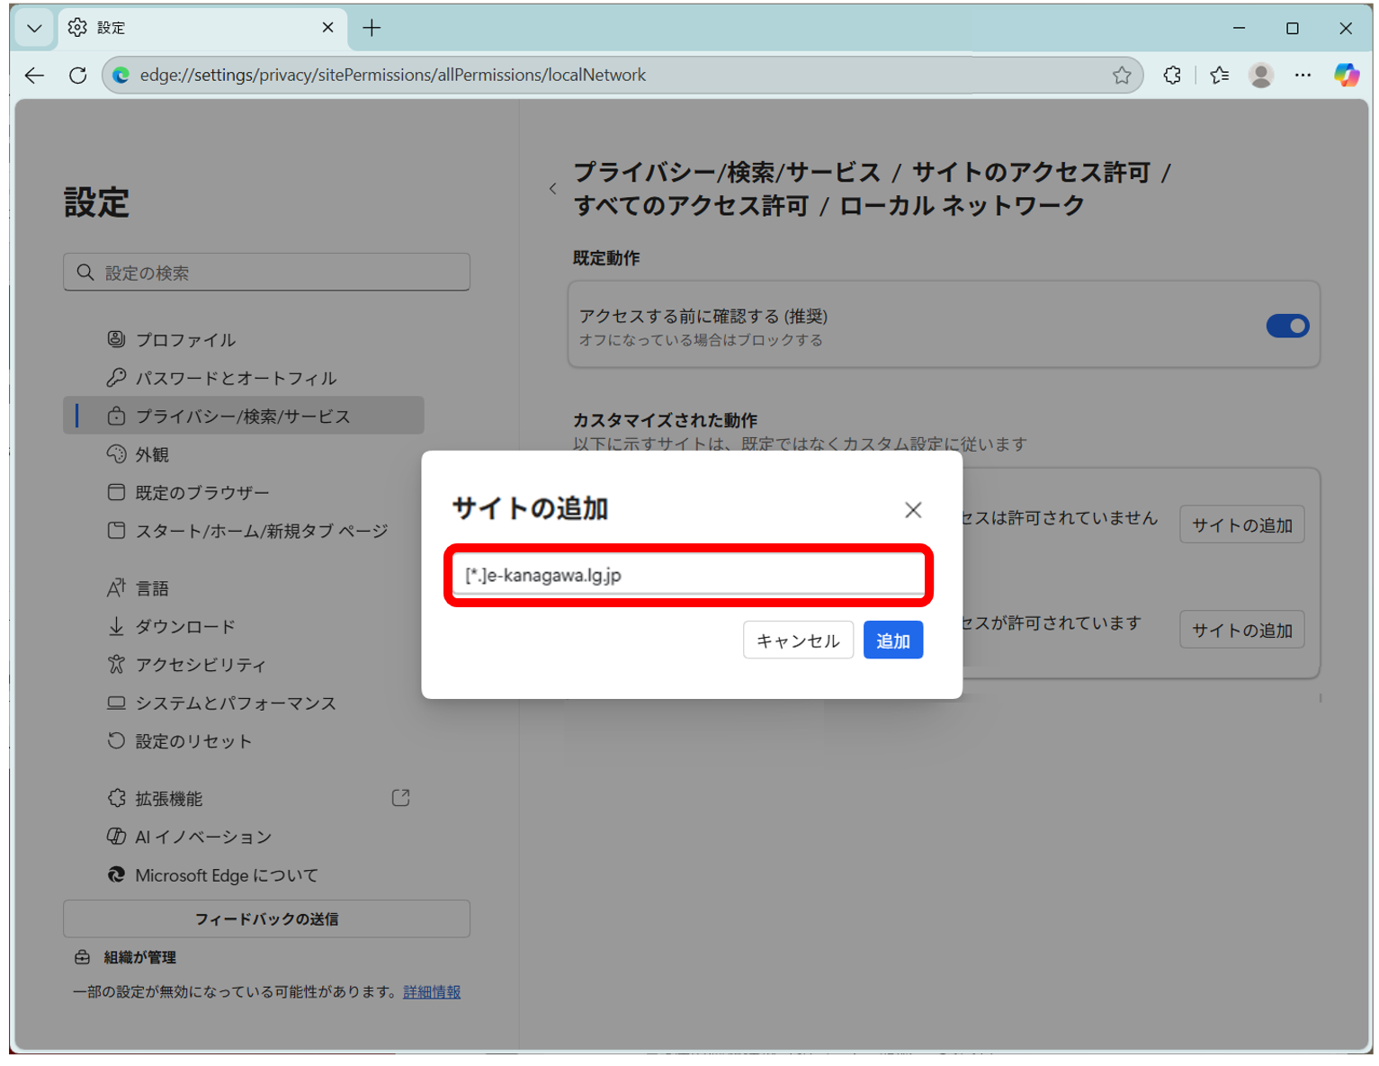Click the プロファイル icon
Viewport: 1379px width, 1066px height.
pyautogui.click(x=116, y=339)
